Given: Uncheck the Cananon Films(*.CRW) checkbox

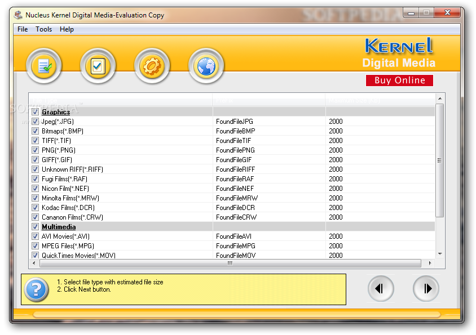Looking at the screenshot, I should 35,217.
